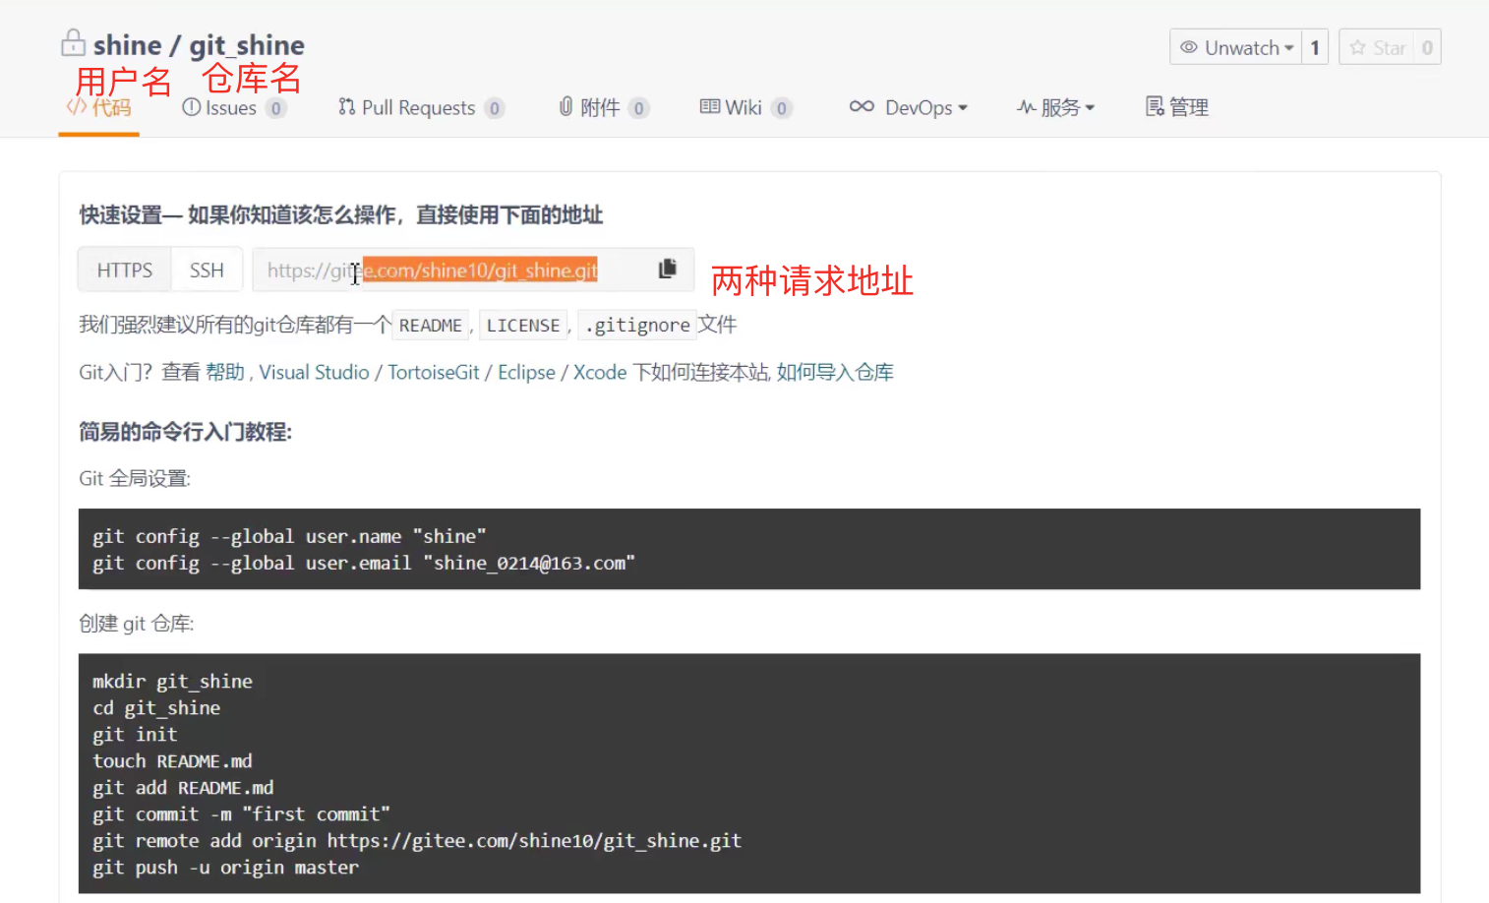The width and height of the screenshot is (1489, 903).
Task: Click the 服务 pulse icon
Action: click(1026, 107)
